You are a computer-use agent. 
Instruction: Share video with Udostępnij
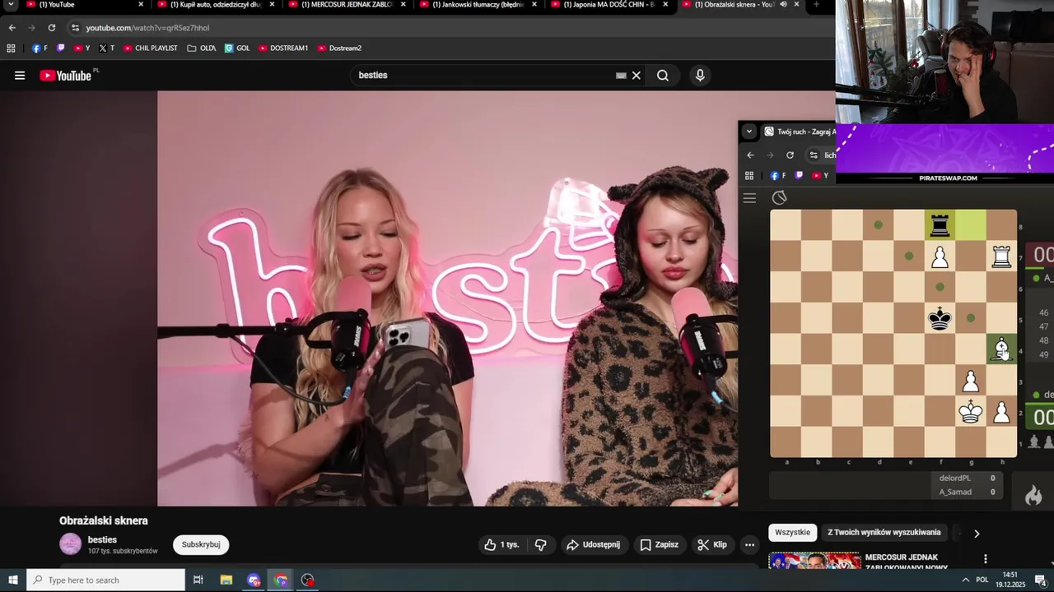pos(593,544)
